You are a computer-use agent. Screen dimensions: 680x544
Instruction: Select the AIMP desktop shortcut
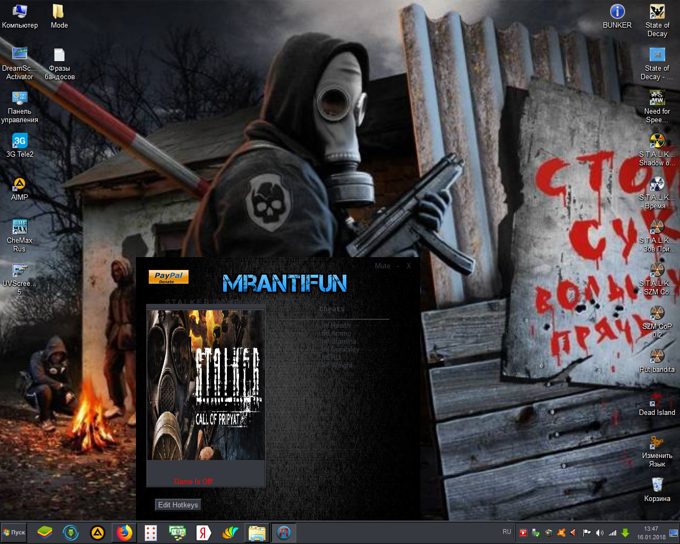[x=20, y=189]
